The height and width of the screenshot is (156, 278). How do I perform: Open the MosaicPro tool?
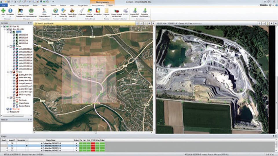pos(98,11)
